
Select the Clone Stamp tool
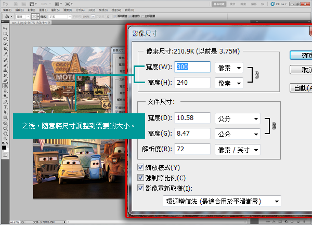[5, 70]
